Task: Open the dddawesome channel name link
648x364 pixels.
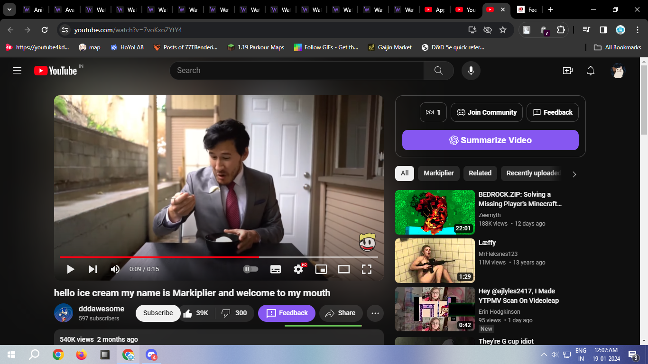Action: tap(102, 309)
